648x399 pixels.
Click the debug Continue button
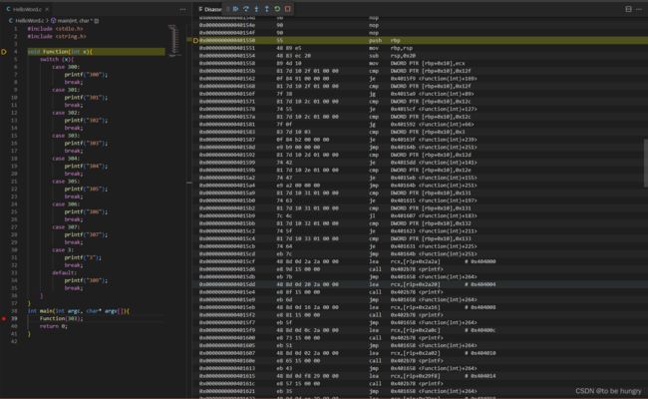click(x=235, y=9)
